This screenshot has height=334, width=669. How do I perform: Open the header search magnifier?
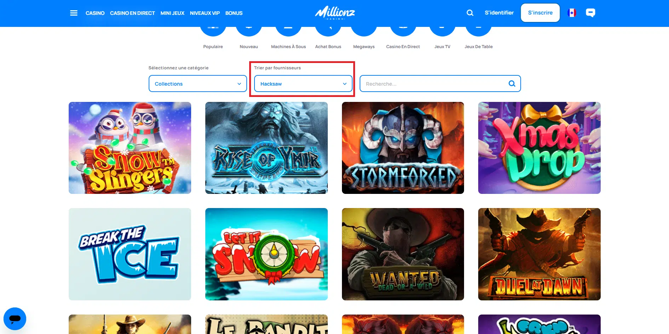[x=470, y=13]
